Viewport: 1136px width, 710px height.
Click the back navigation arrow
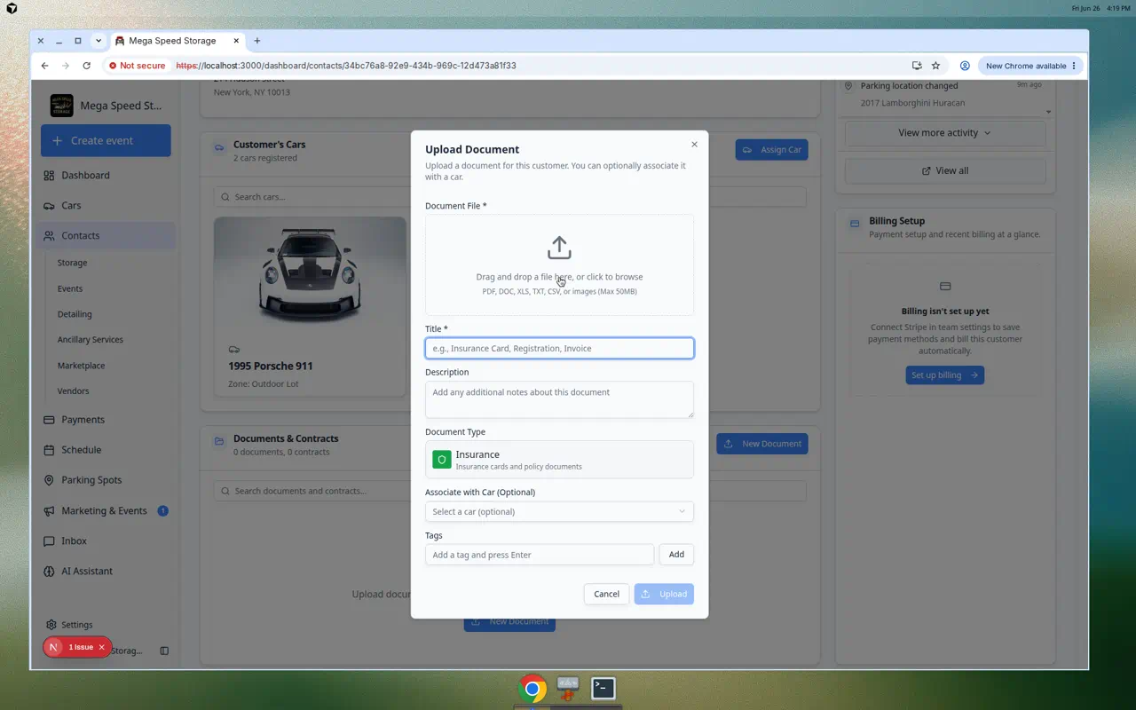[x=44, y=66]
